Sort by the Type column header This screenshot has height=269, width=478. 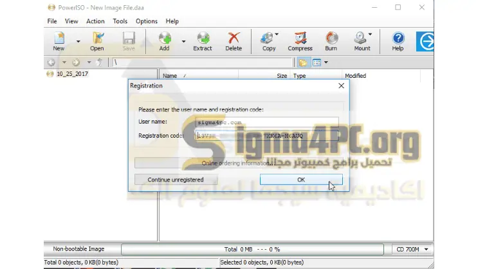tap(299, 76)
